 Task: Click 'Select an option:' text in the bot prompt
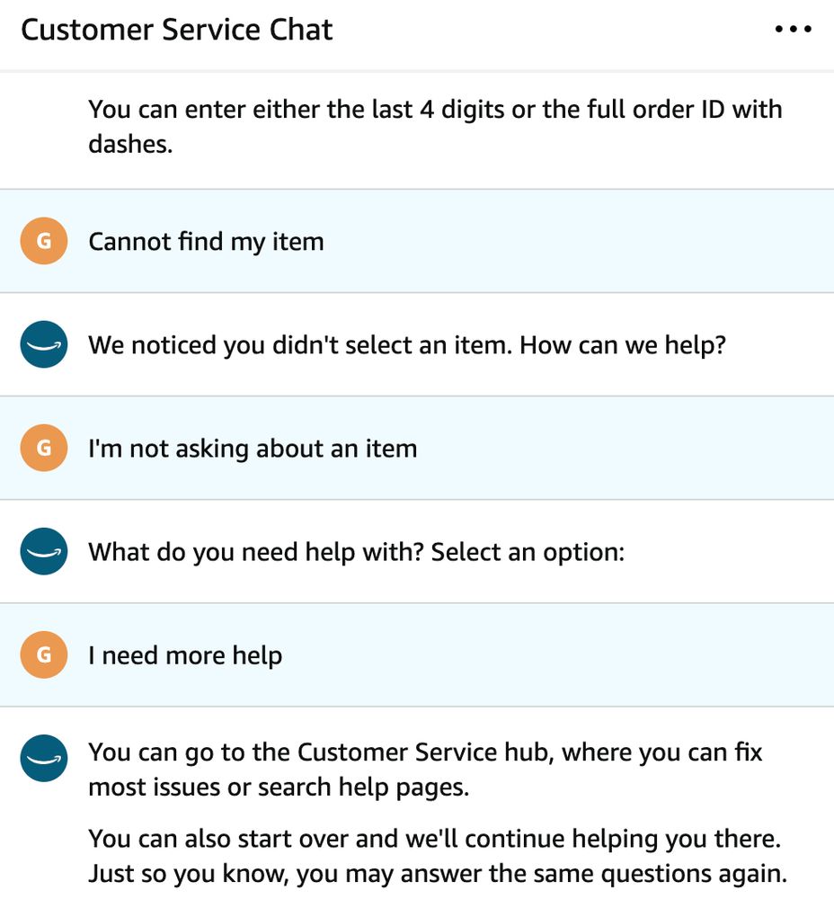click(528, 552)
